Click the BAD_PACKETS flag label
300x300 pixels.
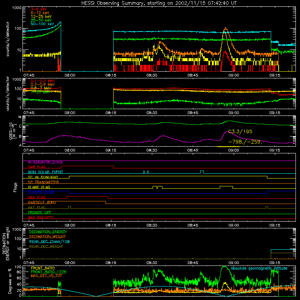point(41,218)
